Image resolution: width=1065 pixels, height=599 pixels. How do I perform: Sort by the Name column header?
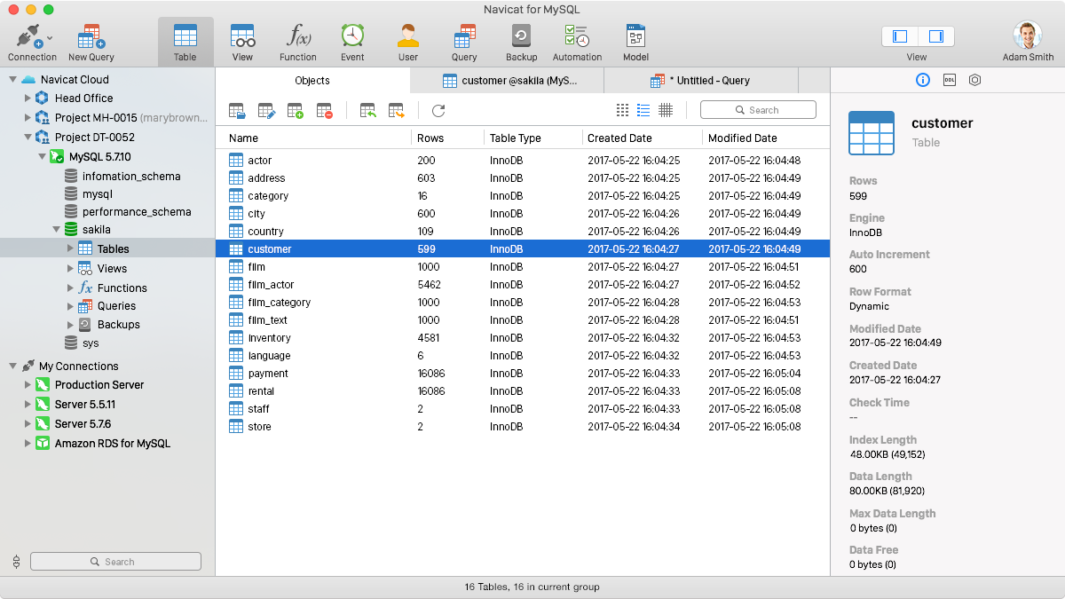pyautogui.click(x=314, y=138)
